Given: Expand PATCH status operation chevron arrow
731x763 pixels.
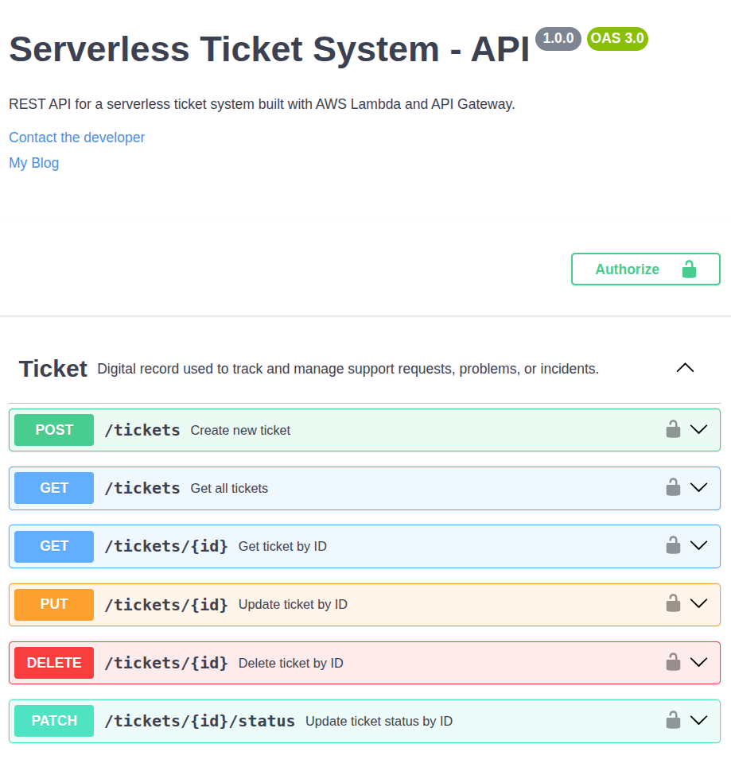Looking at the screenshot, I should tap(698, 721).
